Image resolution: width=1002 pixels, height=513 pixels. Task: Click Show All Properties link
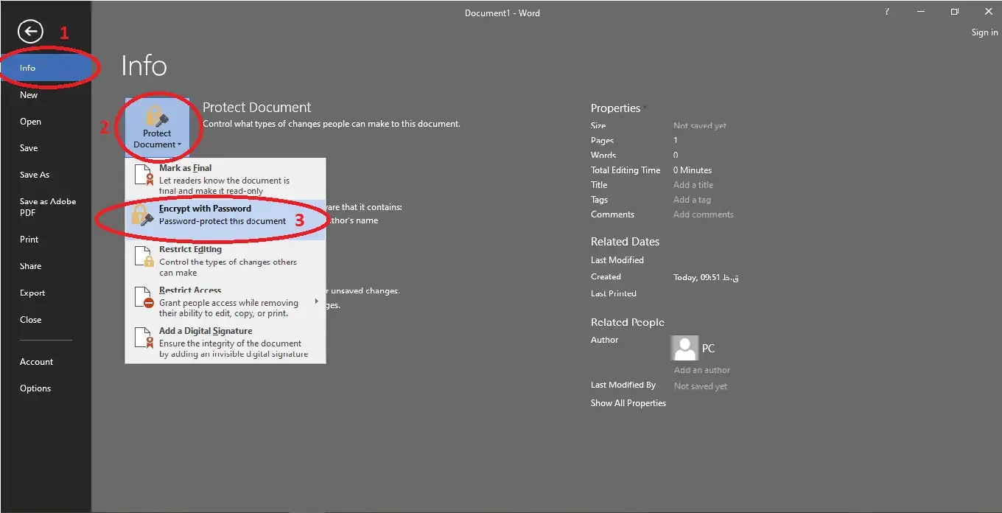(628, 403)
